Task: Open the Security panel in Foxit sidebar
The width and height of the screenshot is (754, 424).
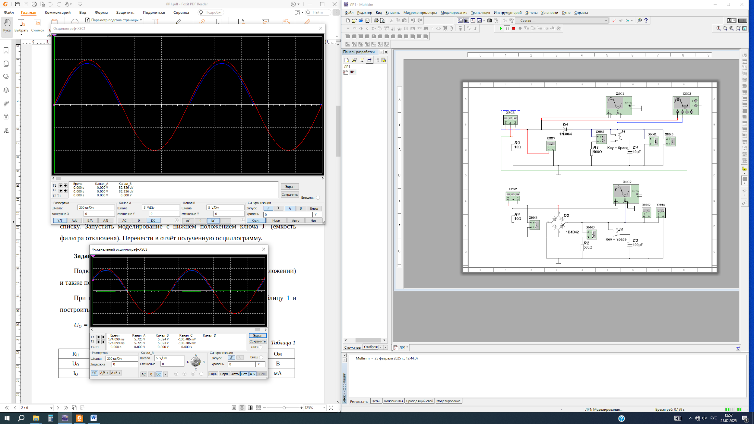Action: tap(6, 116)
